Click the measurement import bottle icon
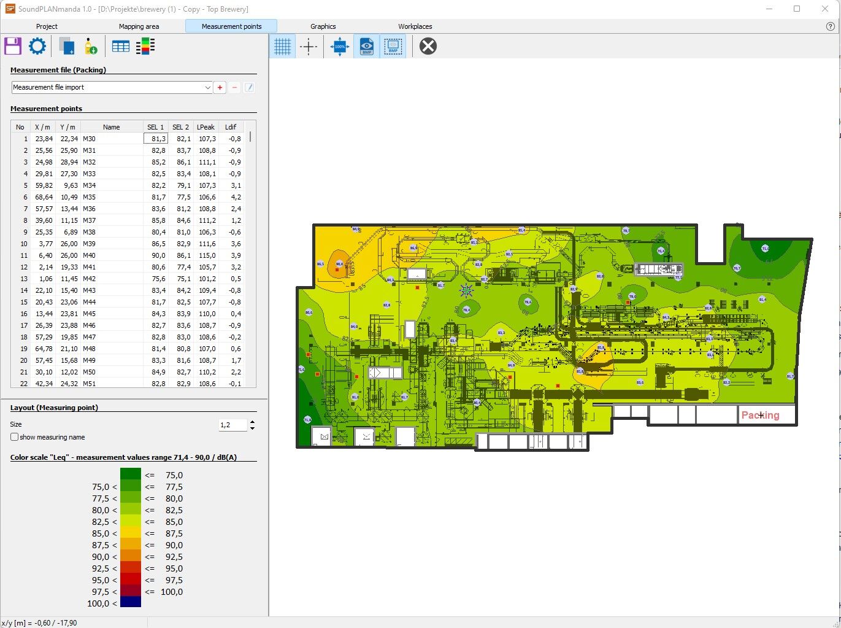 coord(91,46)
